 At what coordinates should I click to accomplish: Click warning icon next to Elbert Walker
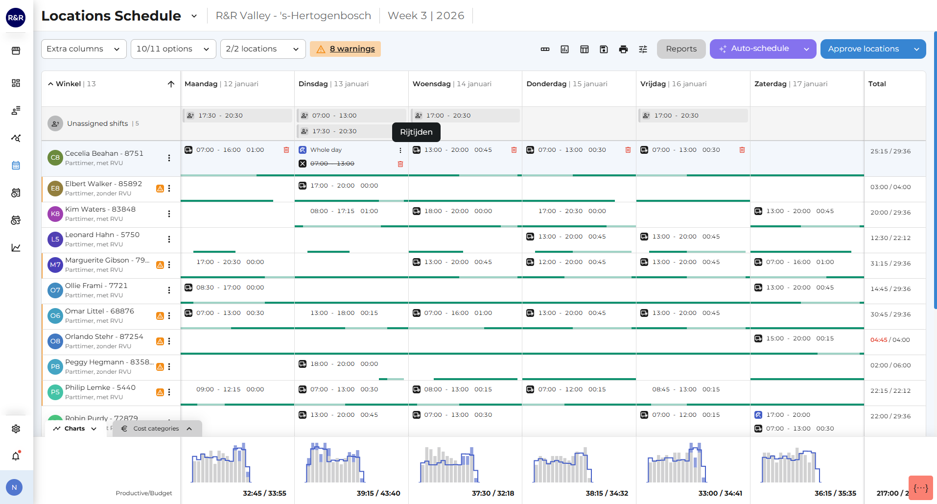(x=160, y=189)
